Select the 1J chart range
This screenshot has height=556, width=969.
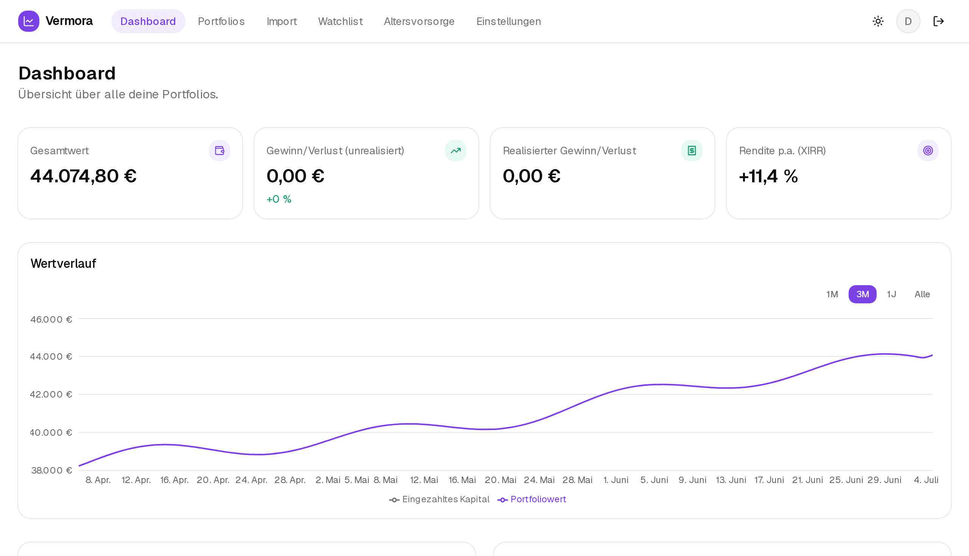click(x=891, y=294)
